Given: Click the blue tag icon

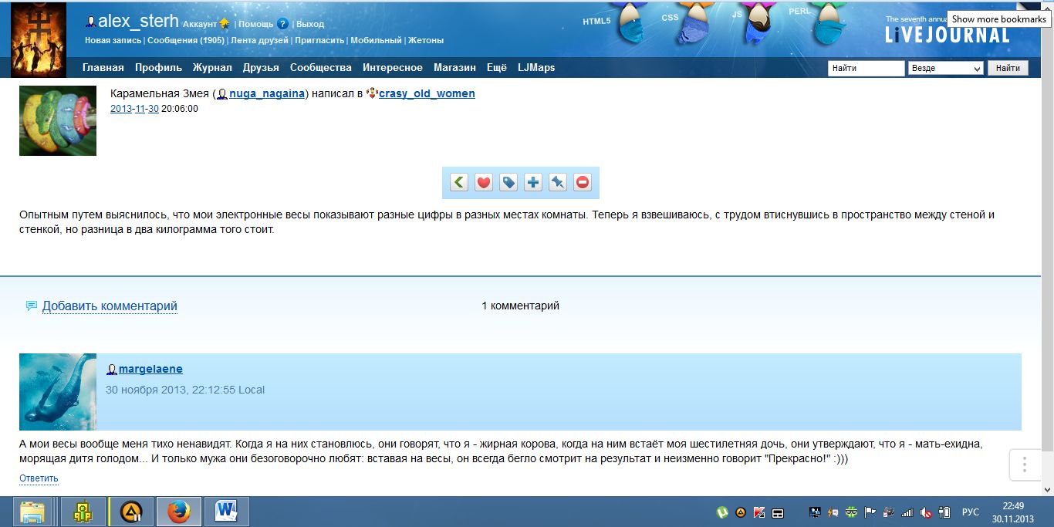Looking at the screenshot, I should pyautogui.click(x=508, y=183).
